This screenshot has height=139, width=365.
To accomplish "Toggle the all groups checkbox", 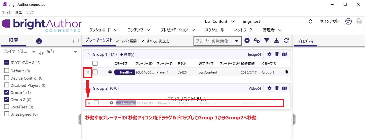I will tap(7, 62).
